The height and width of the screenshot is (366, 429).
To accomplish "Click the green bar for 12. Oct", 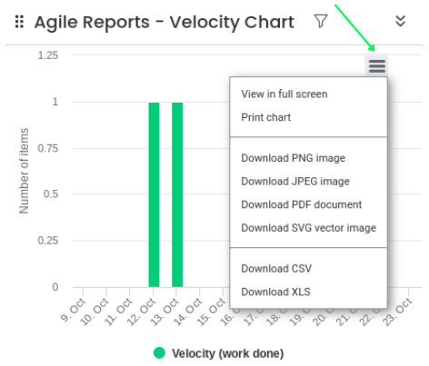I will (154, 194).
